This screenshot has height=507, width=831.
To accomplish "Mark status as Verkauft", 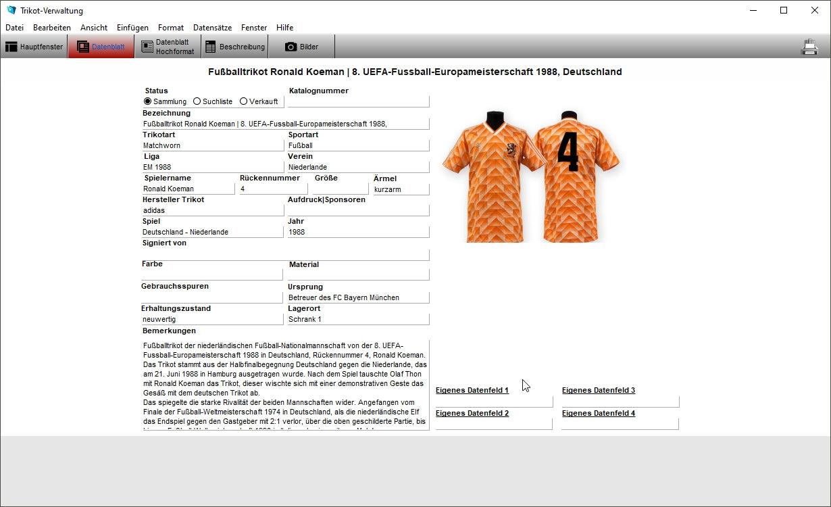I will tap(244, 101).
